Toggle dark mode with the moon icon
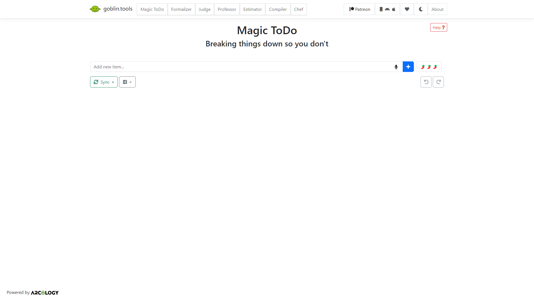The height and width of the screenshot is (300, 534). [x=421, y=9]
